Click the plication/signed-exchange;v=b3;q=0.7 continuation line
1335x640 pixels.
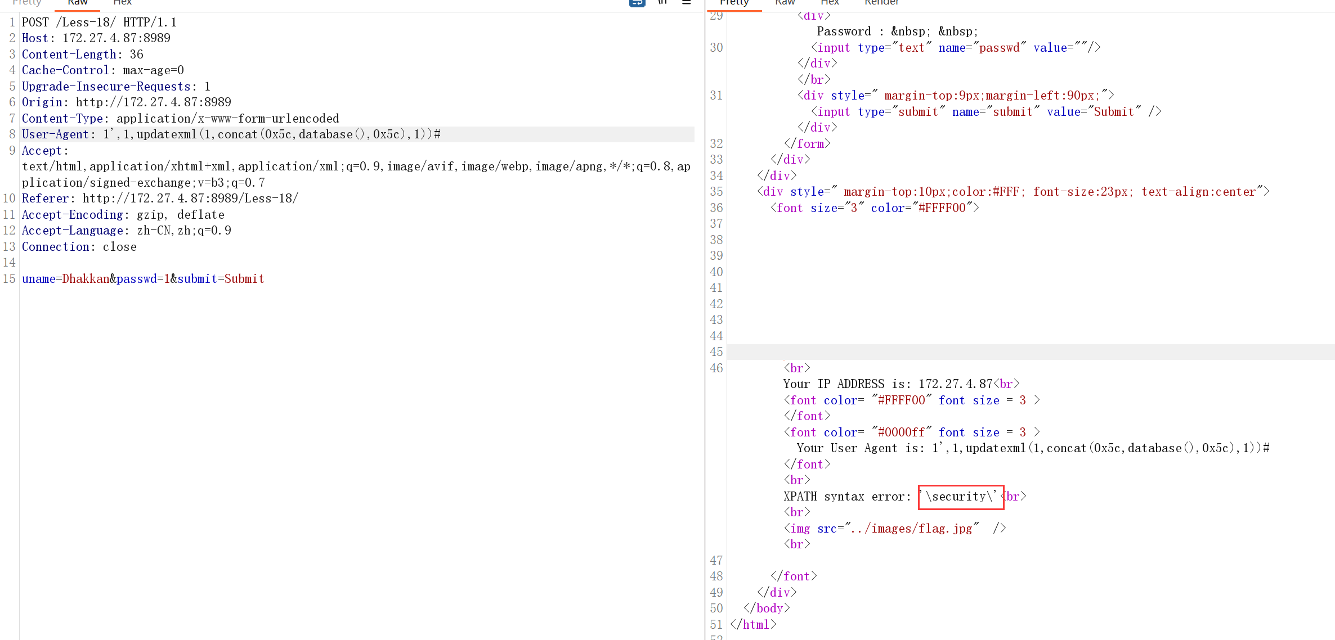144,183
